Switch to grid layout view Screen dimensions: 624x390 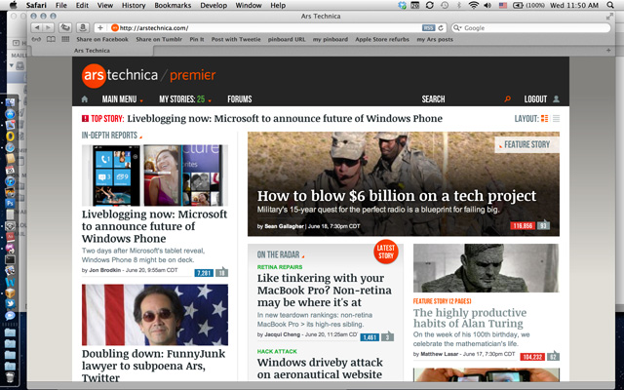coord(544,118)
